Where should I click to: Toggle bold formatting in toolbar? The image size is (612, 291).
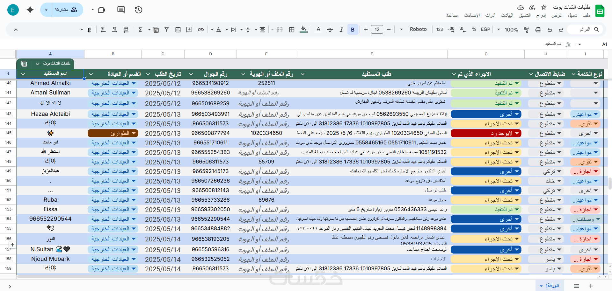coord(353,30)
